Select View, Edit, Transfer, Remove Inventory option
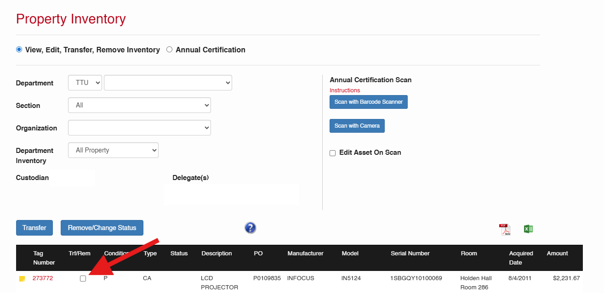Viewport: 604px width, 293px height. pos(19,50)
